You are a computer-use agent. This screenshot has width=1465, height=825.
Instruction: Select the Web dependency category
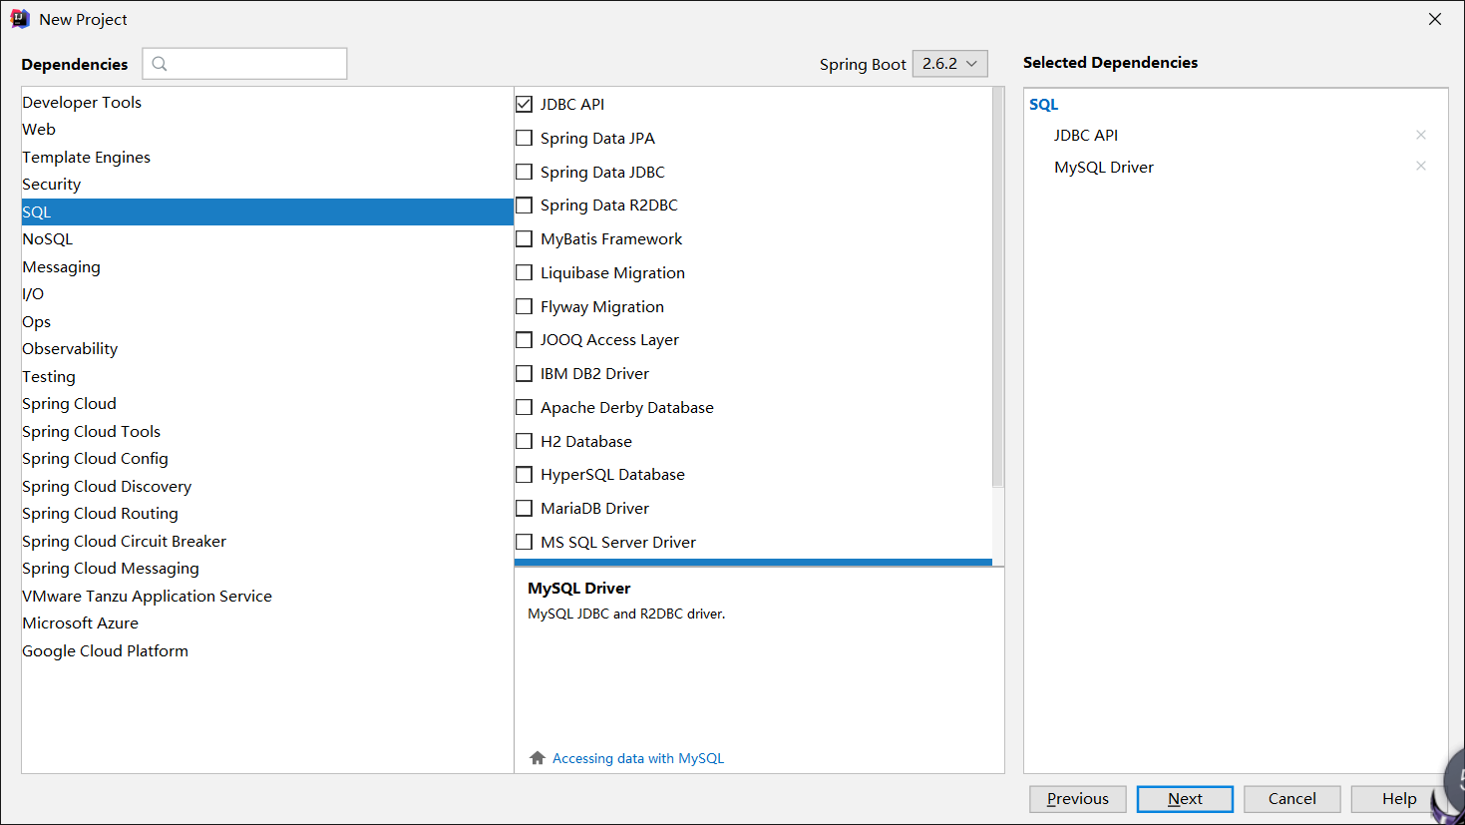tap(39, 130)
